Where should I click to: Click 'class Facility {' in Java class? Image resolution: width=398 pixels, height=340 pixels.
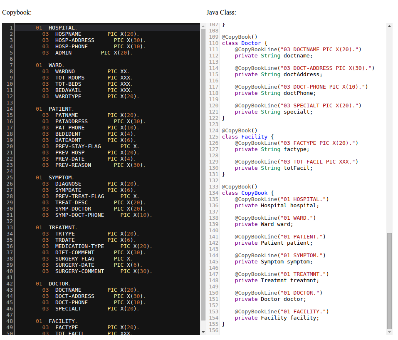[248, 137]
